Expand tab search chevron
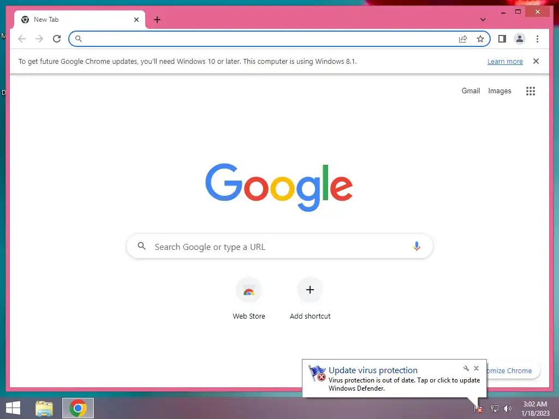The width and height of the screenshot is (559, 419). click(483, 20)
